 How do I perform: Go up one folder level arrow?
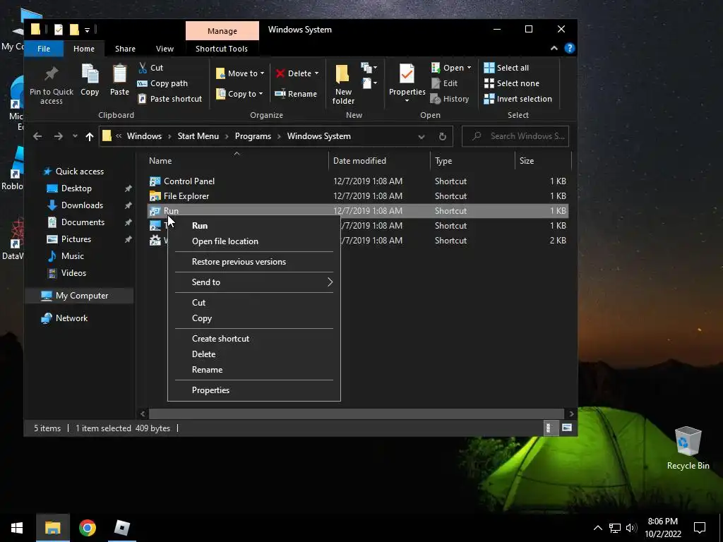(90, 136)
